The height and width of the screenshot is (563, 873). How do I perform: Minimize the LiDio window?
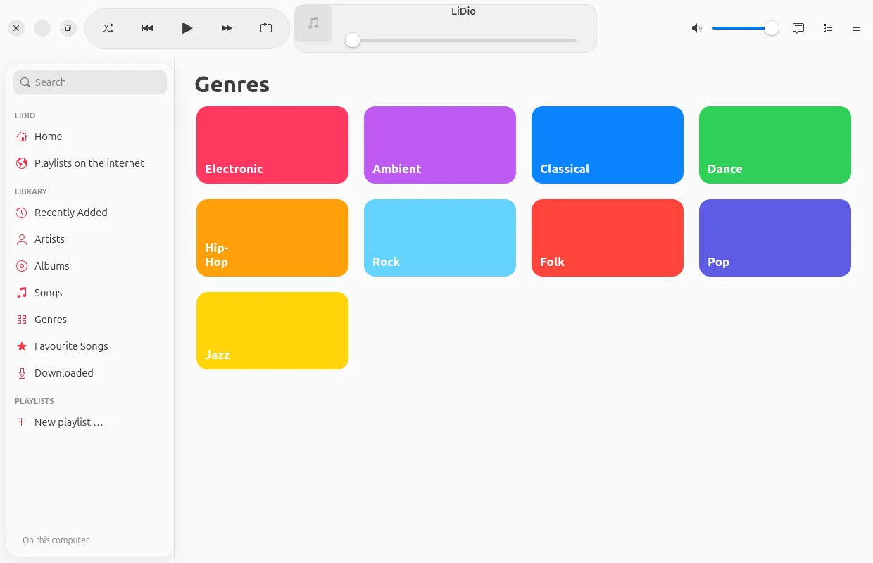(42, 28)
